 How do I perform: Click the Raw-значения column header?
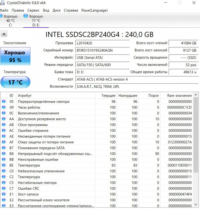(177, 96)
